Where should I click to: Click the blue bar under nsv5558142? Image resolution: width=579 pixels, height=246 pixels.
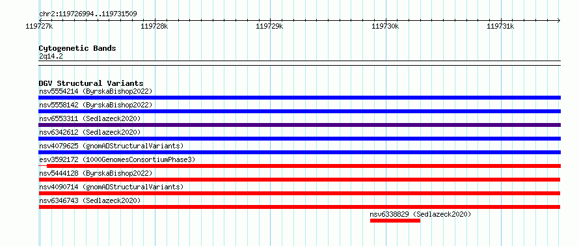pos(299,111)
